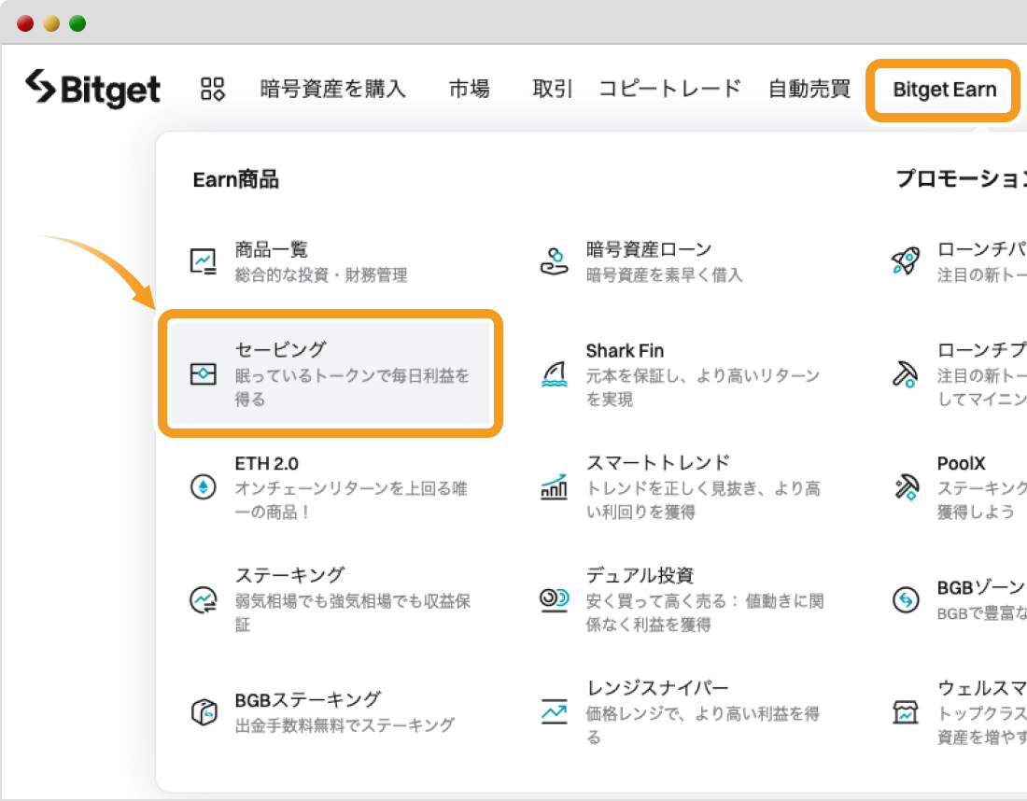Click the セービング savings icon
Viewport: 1027px width, 801px height.
tap(203, 374)
